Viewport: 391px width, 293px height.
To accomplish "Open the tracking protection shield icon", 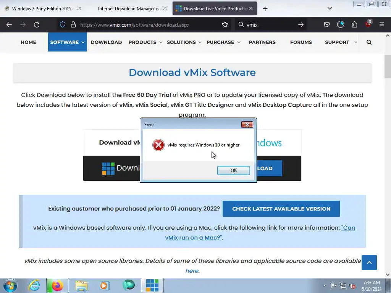I will [63, 24].
